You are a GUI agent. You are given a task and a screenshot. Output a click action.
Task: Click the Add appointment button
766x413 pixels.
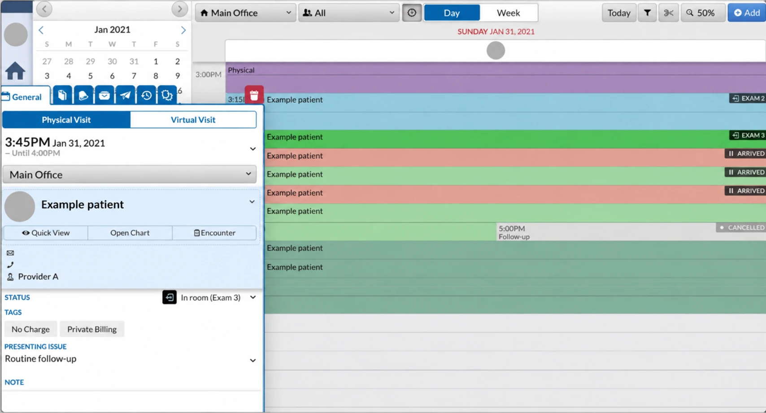pos(747,13)
